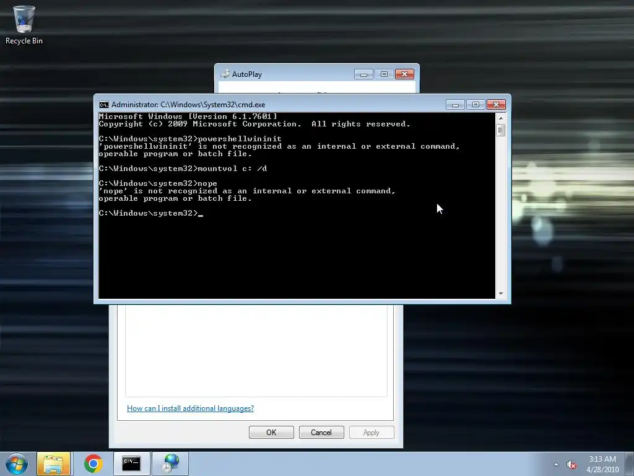Minimize the cmd.exe window
This screenshot has width=634, height=476.
455,105
